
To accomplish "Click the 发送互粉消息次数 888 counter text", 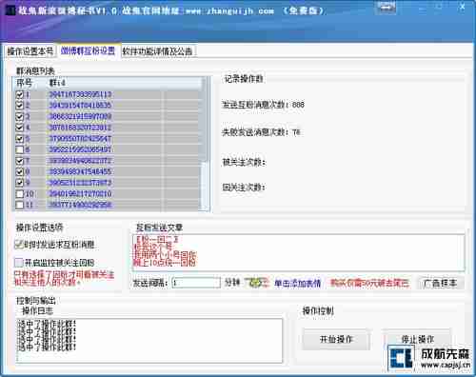I will pos(263,105).
